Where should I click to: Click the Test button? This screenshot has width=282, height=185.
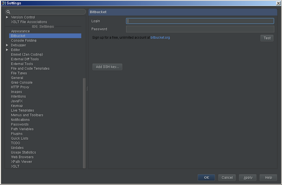[267, 38]
